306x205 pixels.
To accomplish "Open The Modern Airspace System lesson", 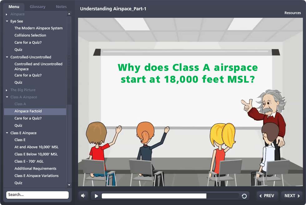I will pyautogui.click(x=38, y=28).
